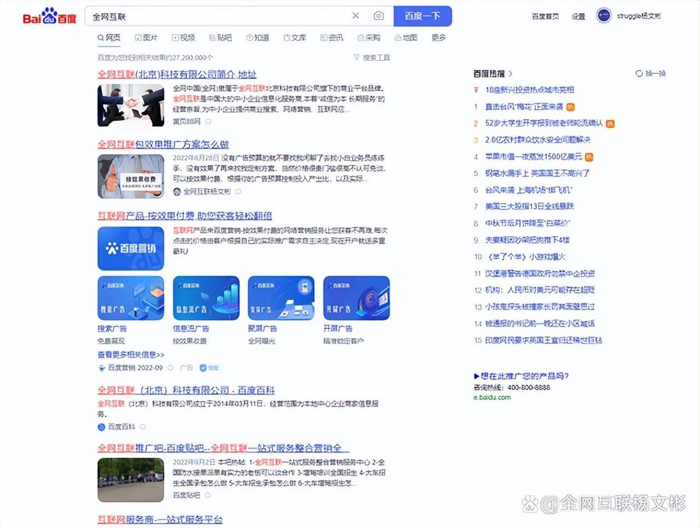
Task: Open 互联网产品-按效果付费 ad result title
Action: click(184, 216)
